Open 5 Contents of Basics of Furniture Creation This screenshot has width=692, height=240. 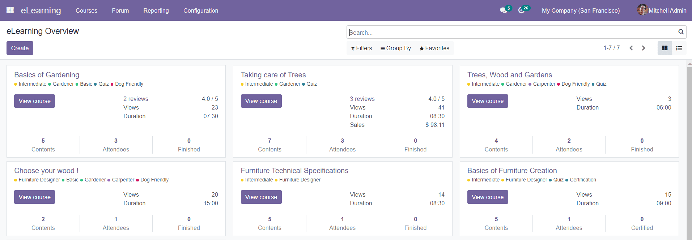pos(496,223)
